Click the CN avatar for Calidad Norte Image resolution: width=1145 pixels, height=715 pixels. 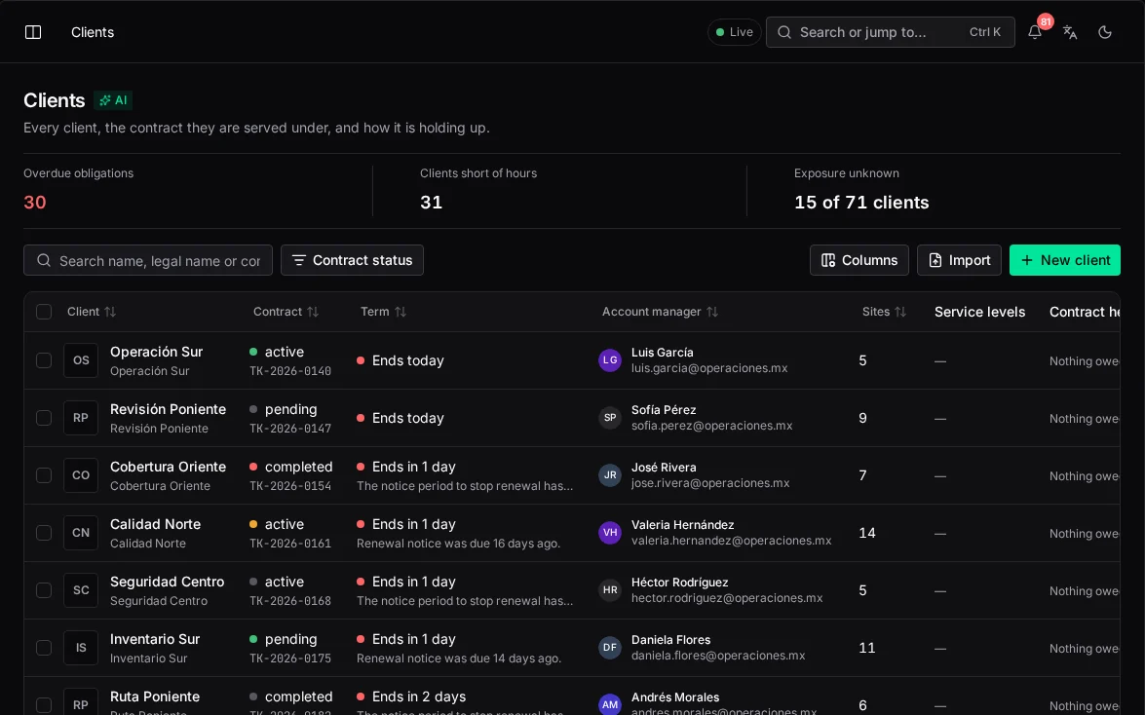[81, 533]
